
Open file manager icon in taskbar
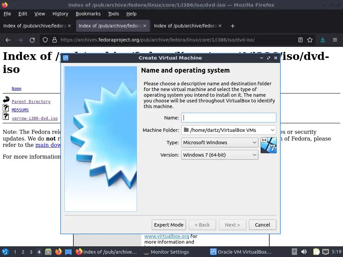(48, 252)
